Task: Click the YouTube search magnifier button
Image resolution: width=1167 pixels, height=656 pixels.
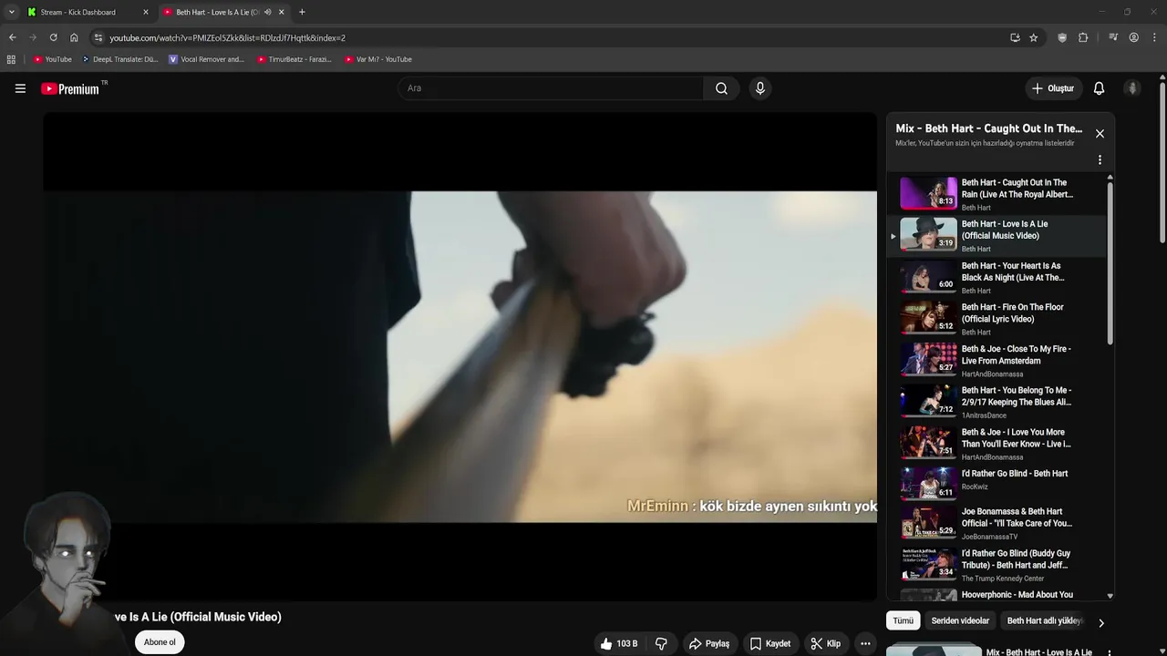Action: [721, 88]
